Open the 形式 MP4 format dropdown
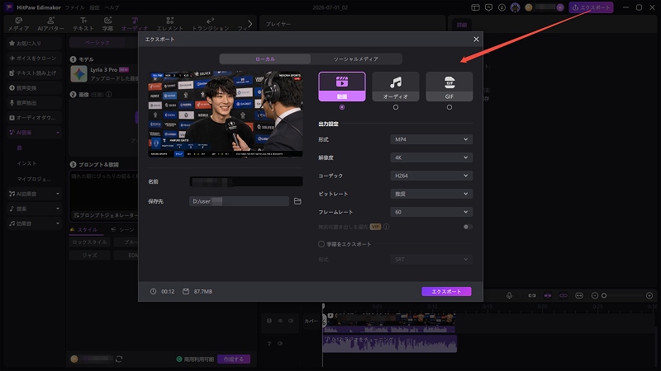661x371 pixels. pos(431,139)
